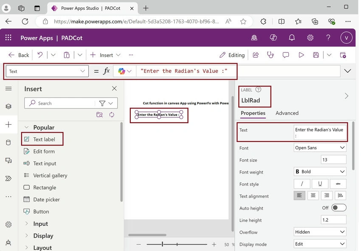Open the Data cylinder icon in sidebar
This screenshot has height=251, width=361.
coord(8,142)
